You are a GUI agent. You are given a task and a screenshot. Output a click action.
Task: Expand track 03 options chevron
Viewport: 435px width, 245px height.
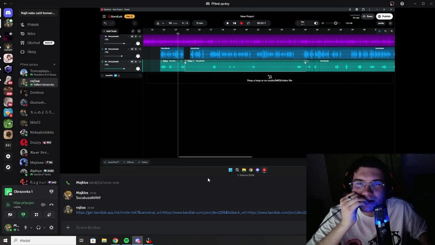click(140, 62)
